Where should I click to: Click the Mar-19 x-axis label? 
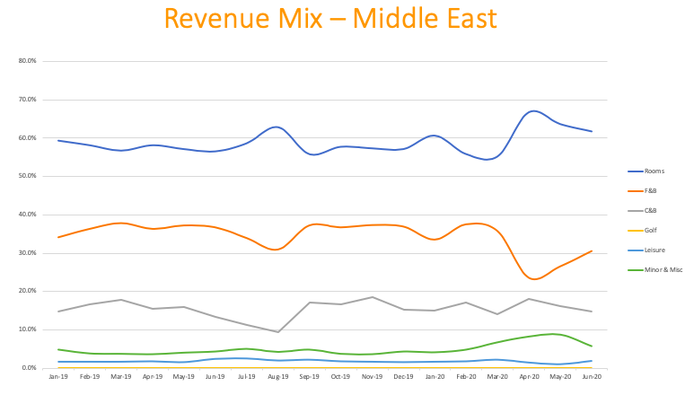pyautogui.click(x=121, y=377)
